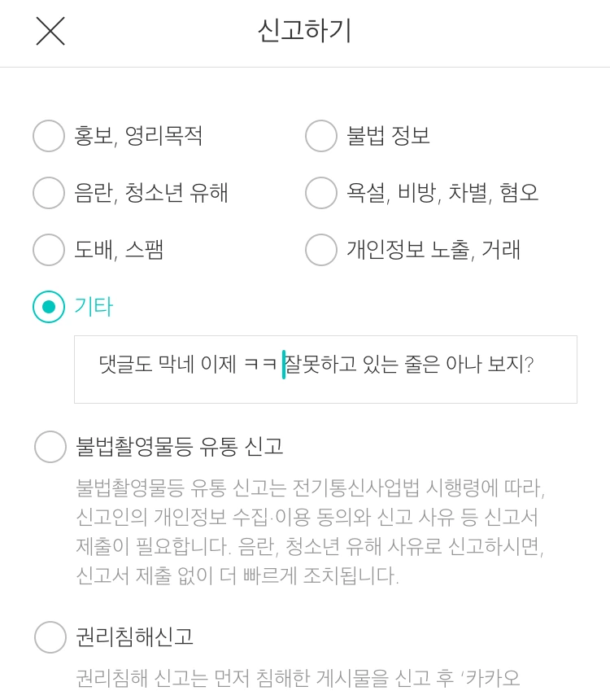Pick the 욕설, 비방, 차별, 혐오 radio circle
The image size is (610, 691).
click(321, 193)
